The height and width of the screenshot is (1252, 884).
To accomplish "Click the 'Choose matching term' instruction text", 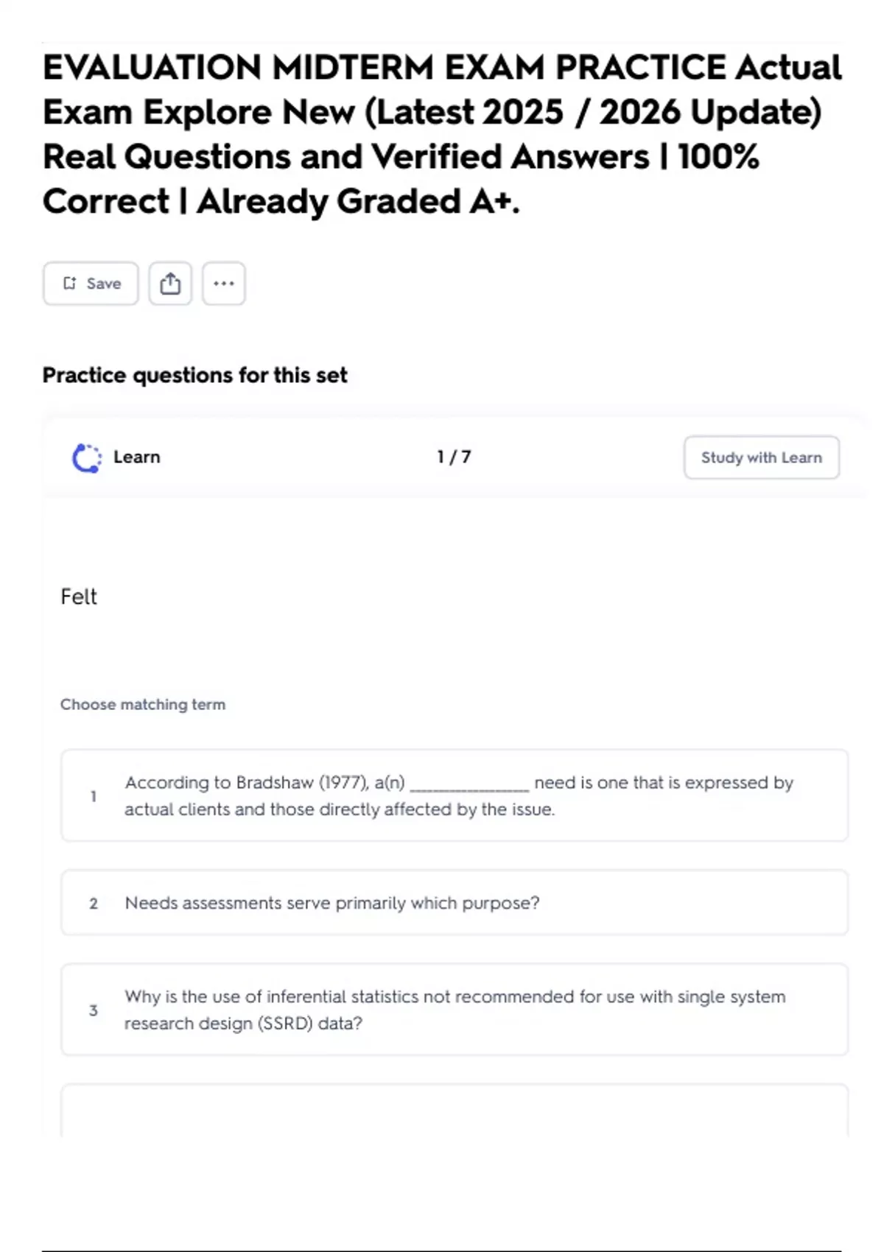I will point(143,705).
